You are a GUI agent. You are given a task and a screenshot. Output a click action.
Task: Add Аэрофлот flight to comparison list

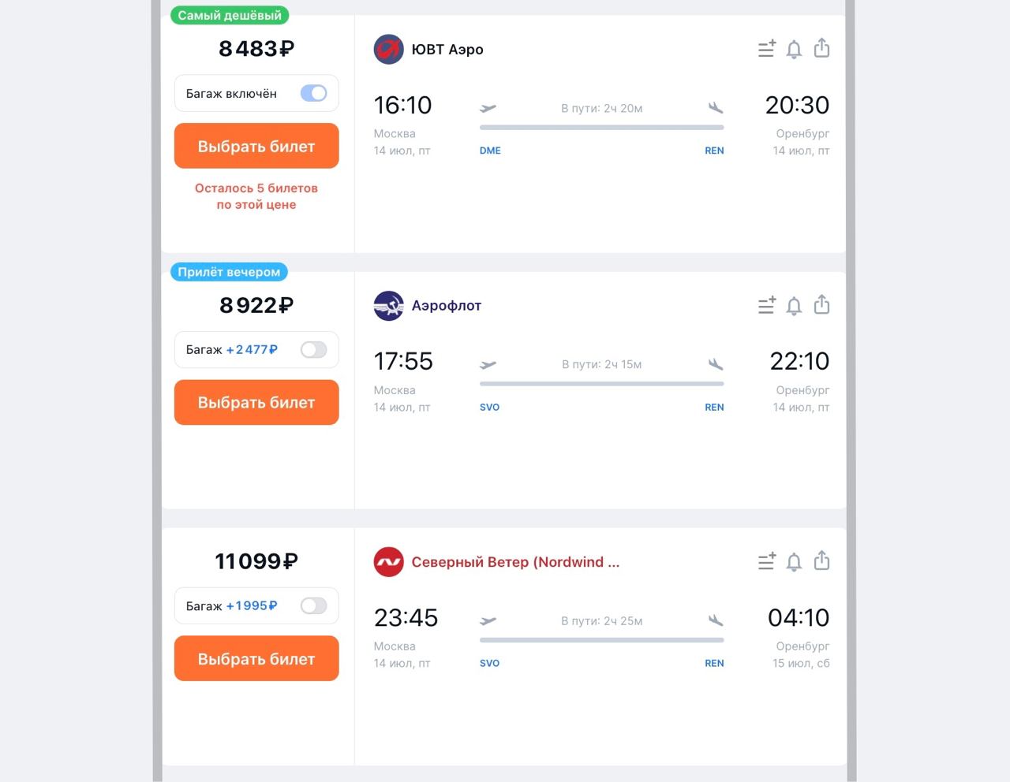[x=766, y=305]
